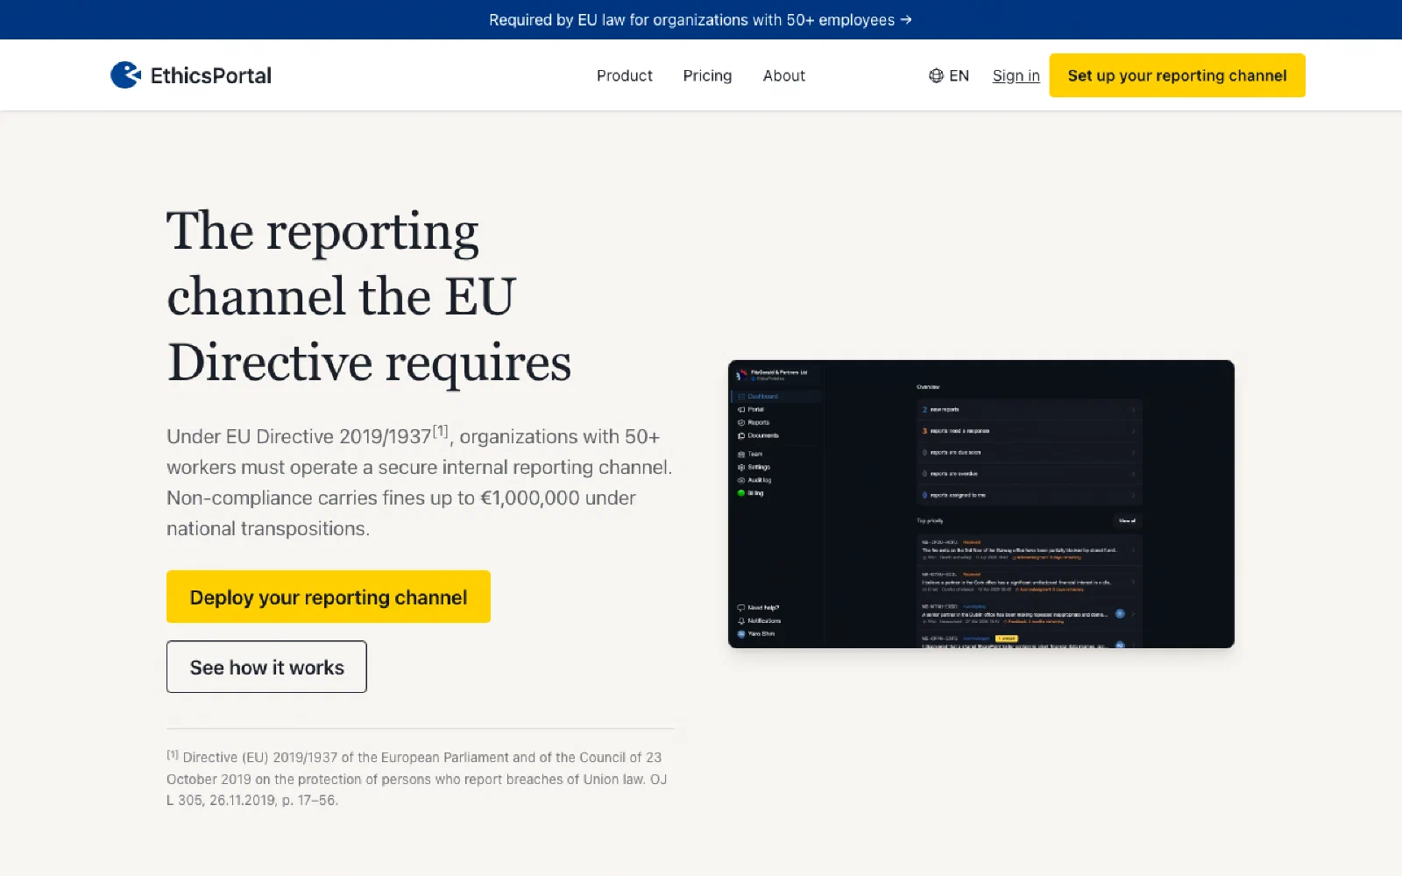Click the Sign in link
This screenshot has height=876, width=1402.
pyautogui.click(x=1016, y=75)
